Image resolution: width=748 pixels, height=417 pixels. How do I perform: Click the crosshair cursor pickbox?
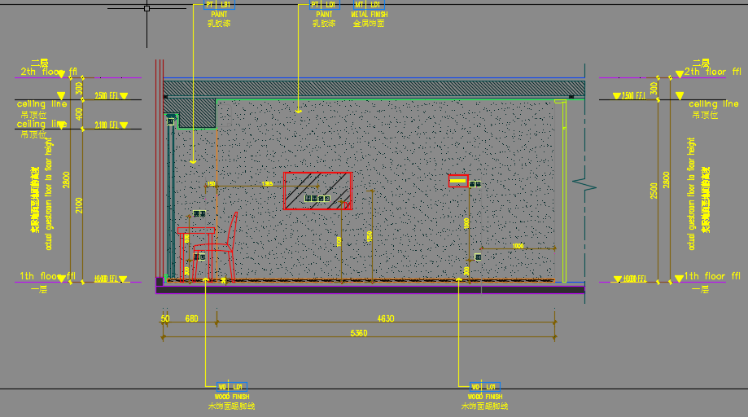click(147, 8)
